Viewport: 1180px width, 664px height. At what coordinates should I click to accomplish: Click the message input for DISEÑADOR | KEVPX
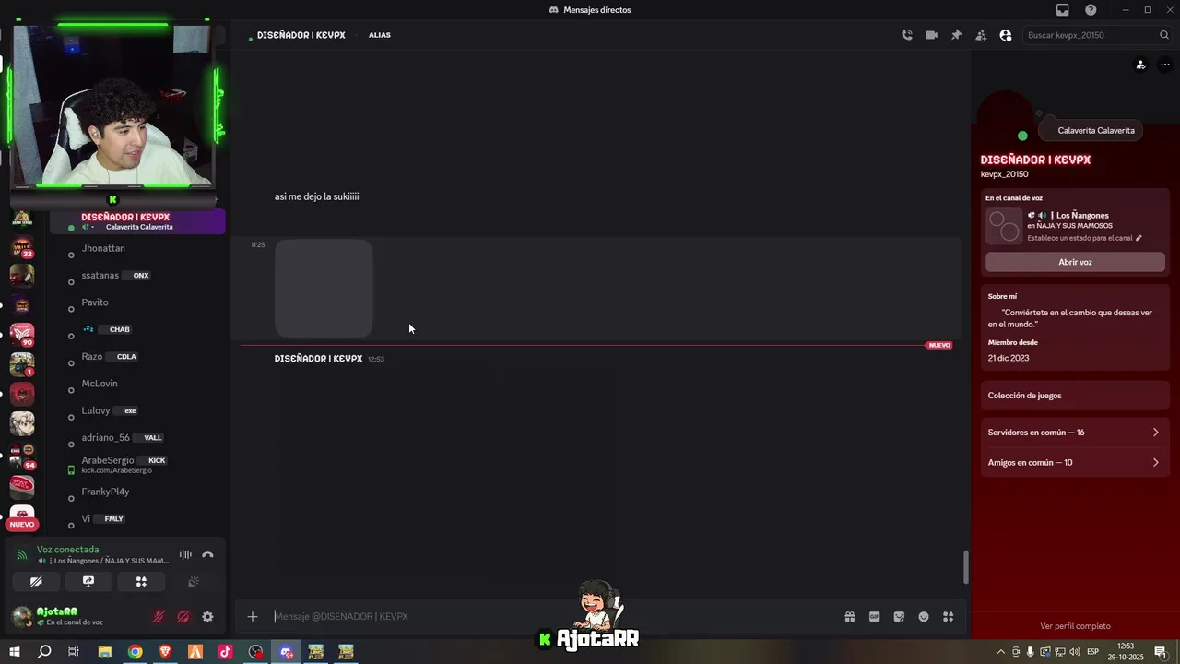tap(553, 617)
